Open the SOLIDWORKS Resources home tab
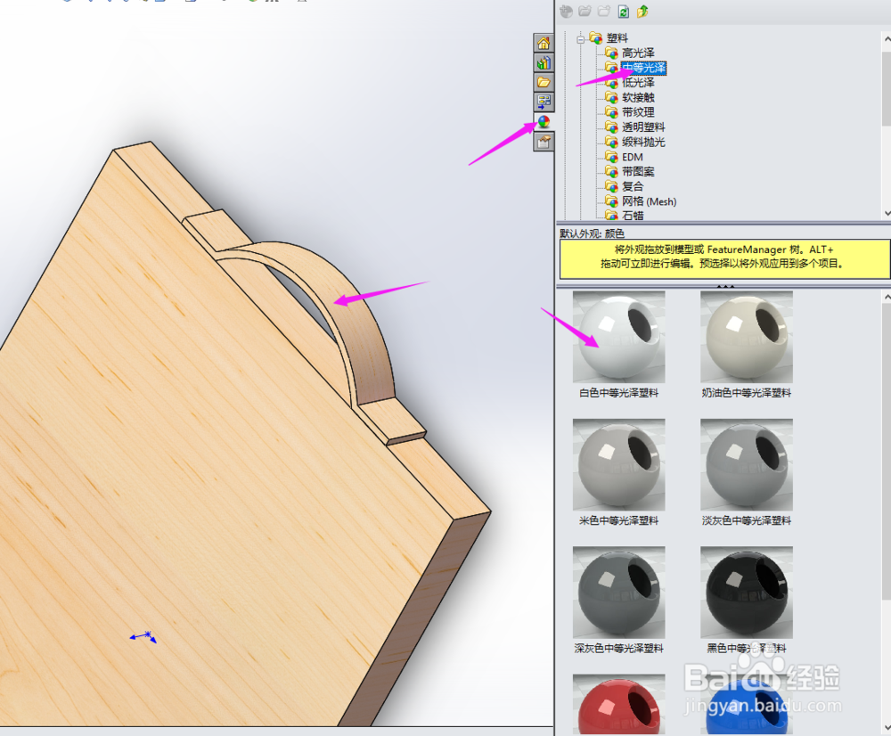This screenshot has width=891, height=736. tap(544, 42)
